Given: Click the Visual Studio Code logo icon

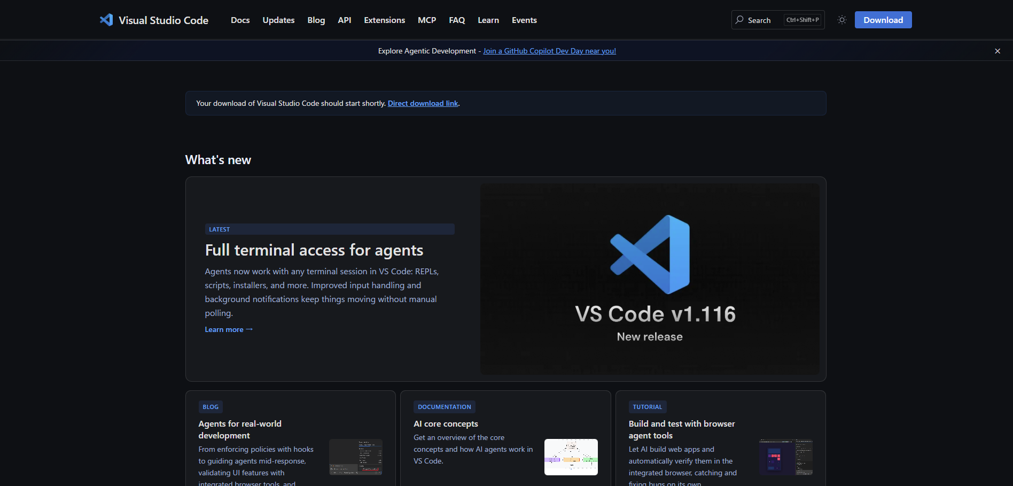Looking at the screenshot, I should point(106,20).
